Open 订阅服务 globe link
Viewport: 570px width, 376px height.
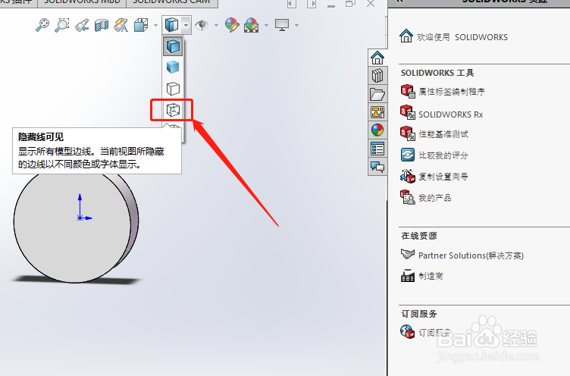click(435, 332)
